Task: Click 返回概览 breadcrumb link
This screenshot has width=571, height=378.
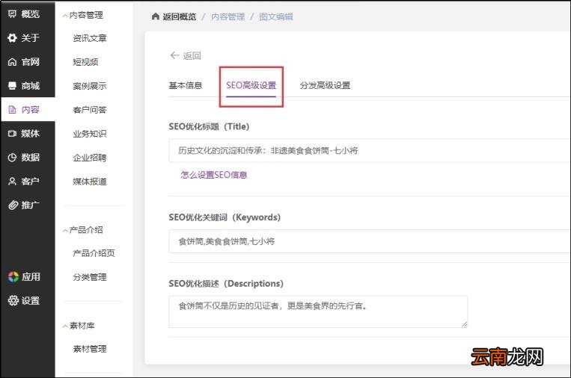Action: coord(180,16)
